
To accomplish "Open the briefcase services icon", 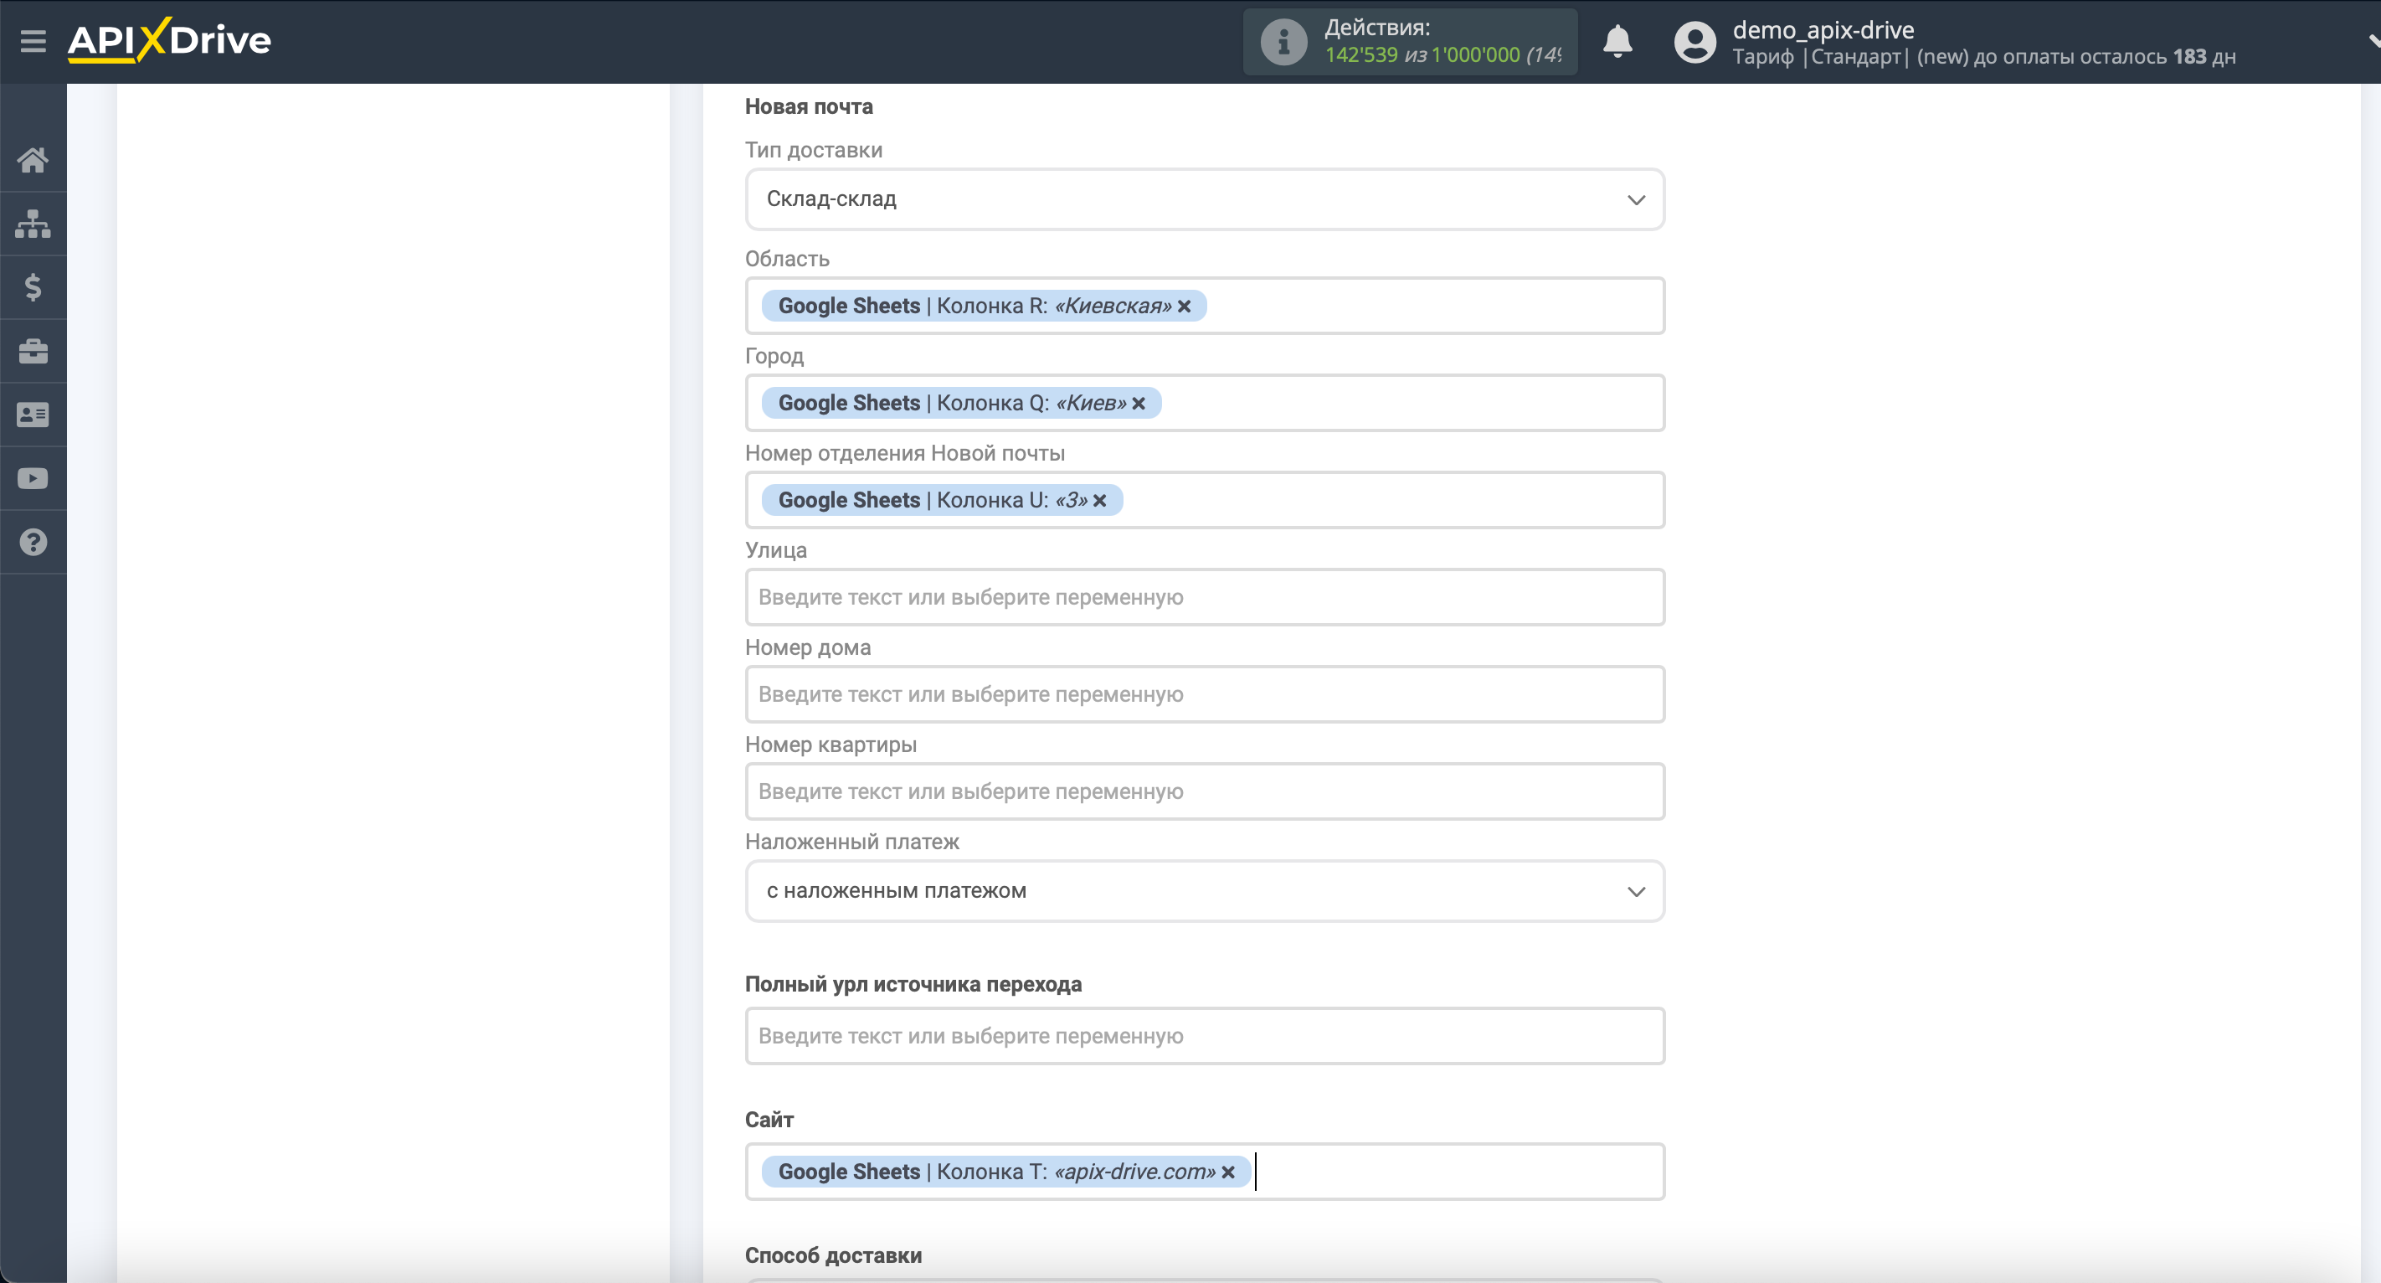I will [x=33, y=351].
